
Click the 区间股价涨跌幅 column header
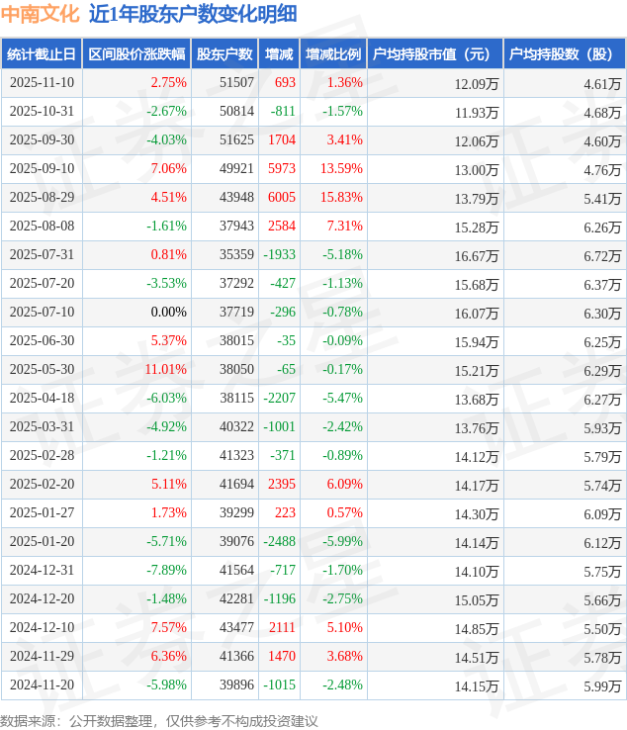coord(135,54)
